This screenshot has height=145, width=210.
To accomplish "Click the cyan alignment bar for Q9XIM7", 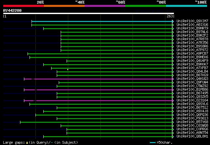I will pyautogui.click(x=102, y=22).
